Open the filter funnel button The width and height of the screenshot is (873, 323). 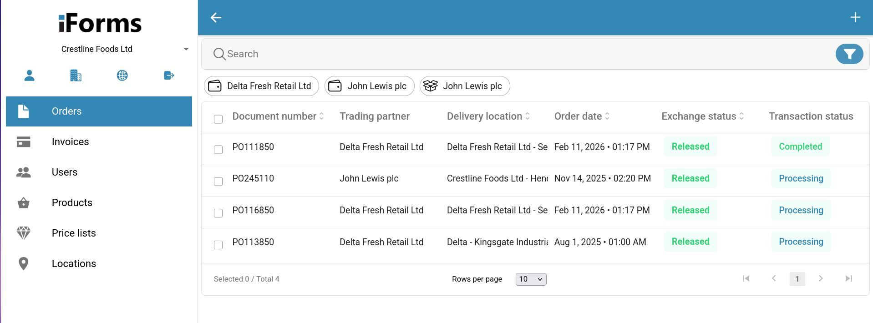coord(849,54)
